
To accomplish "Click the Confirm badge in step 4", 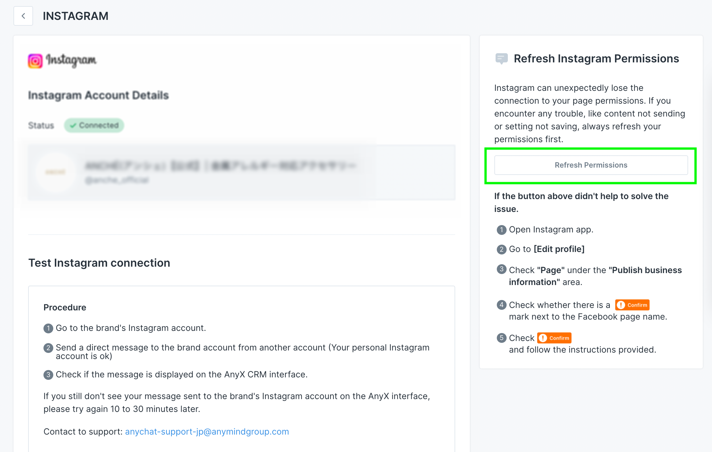I will click(x=632, y=305).
